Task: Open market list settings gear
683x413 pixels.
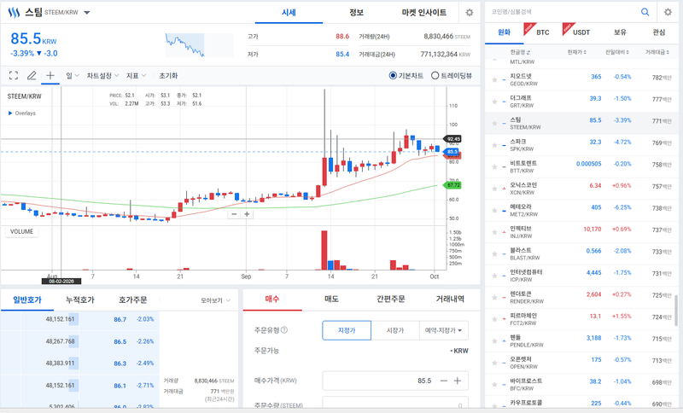Action: click(668, 12)
